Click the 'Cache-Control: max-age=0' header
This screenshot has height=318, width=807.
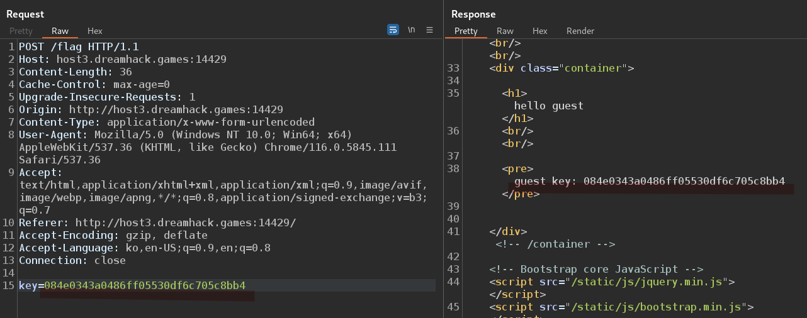click(x=94, y=84)
